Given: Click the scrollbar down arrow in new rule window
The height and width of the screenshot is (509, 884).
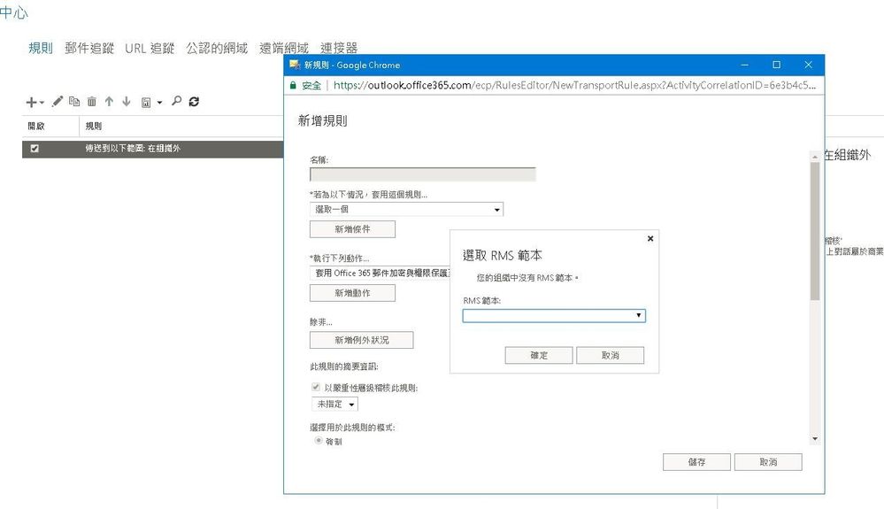Looking at the screenshot, I should point(815,438).
